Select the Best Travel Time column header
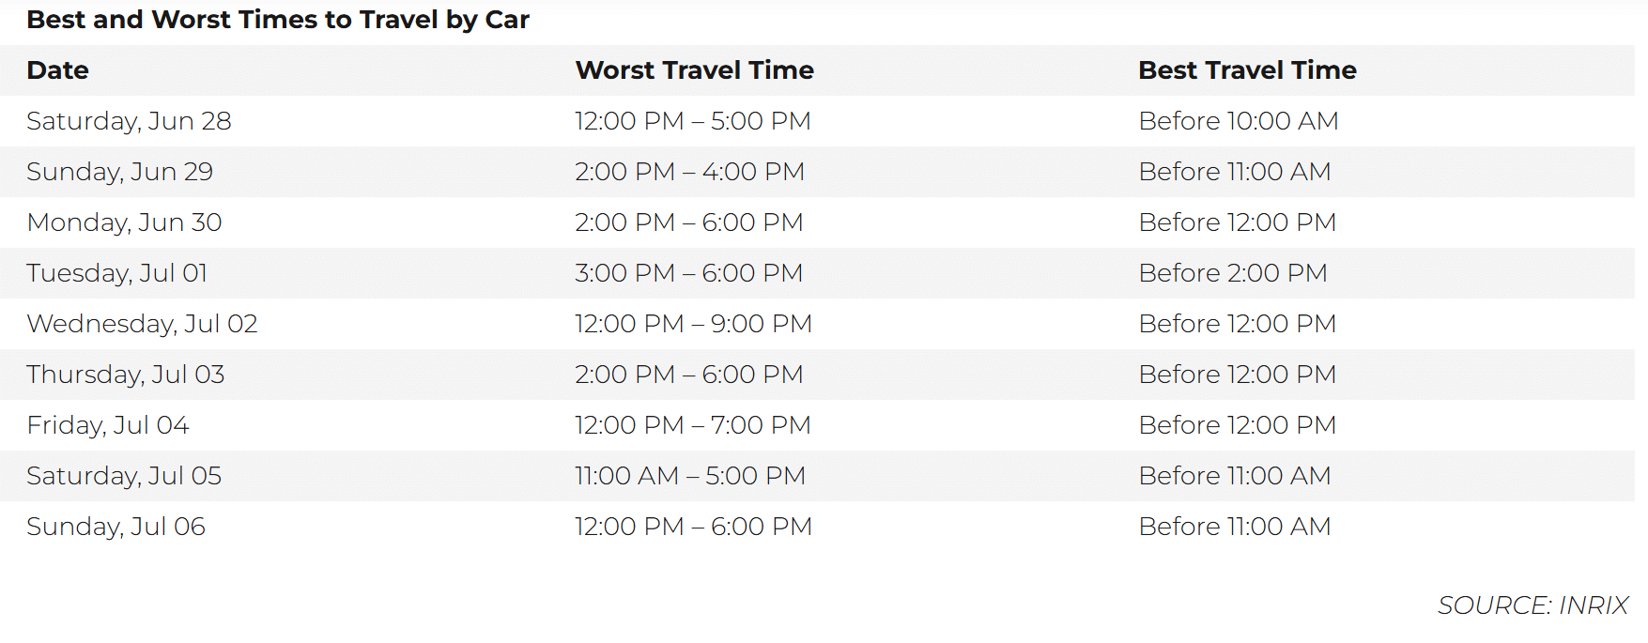1648x643 pixels. point(1247,70)
